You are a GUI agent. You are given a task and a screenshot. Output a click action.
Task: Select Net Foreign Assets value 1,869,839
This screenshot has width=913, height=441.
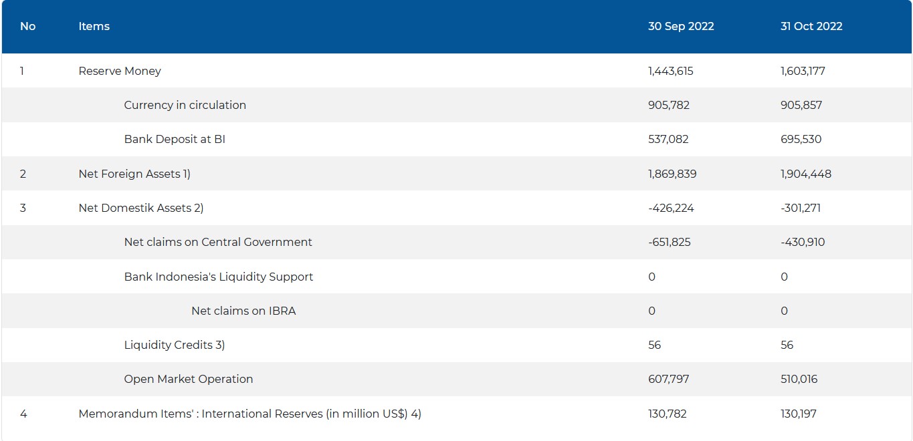click(x=672, y=174)
